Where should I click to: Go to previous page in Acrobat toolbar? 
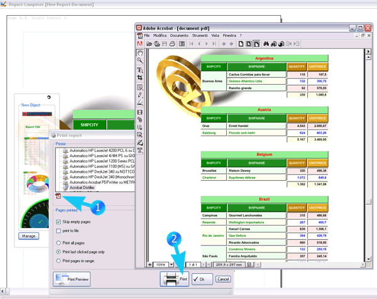pos(199,44)
